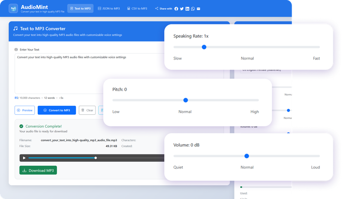Screen dimensions: 343x199
Task: Share by email via envelope icon
Action: coord(199,9)
